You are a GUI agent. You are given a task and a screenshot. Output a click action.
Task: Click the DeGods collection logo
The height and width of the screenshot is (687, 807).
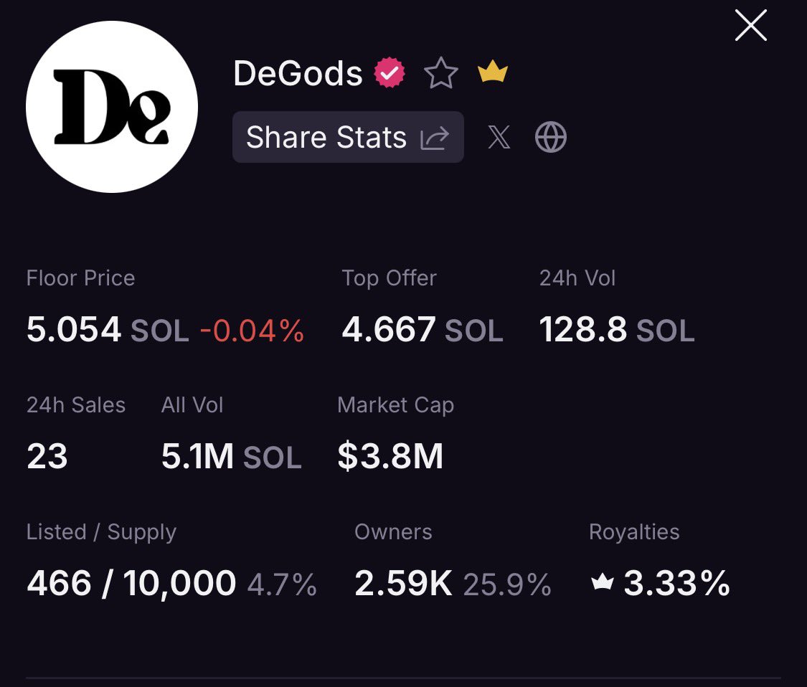point(112,107)
